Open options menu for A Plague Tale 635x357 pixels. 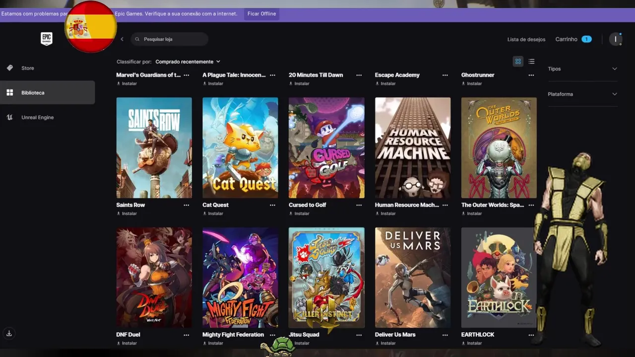click(x=272, y=75)
